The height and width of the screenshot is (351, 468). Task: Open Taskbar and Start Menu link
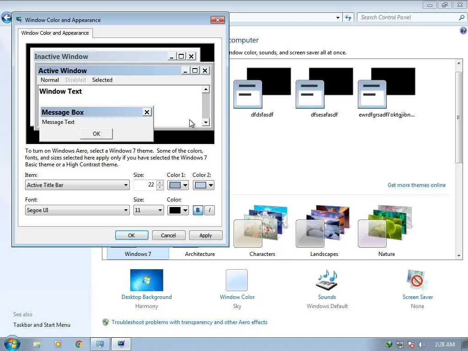42,325
